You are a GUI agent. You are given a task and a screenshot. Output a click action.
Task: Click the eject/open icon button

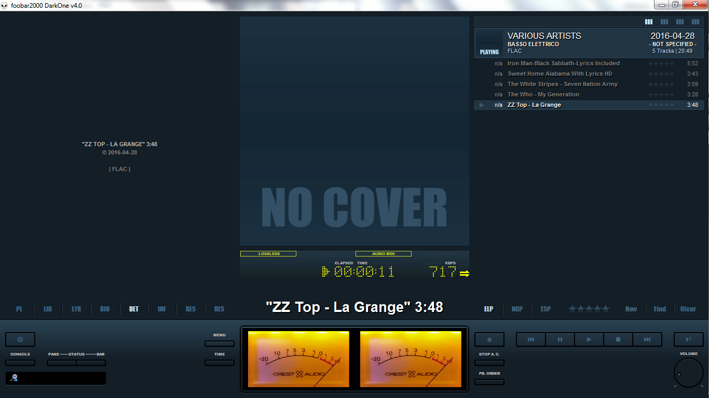[489, 339]
